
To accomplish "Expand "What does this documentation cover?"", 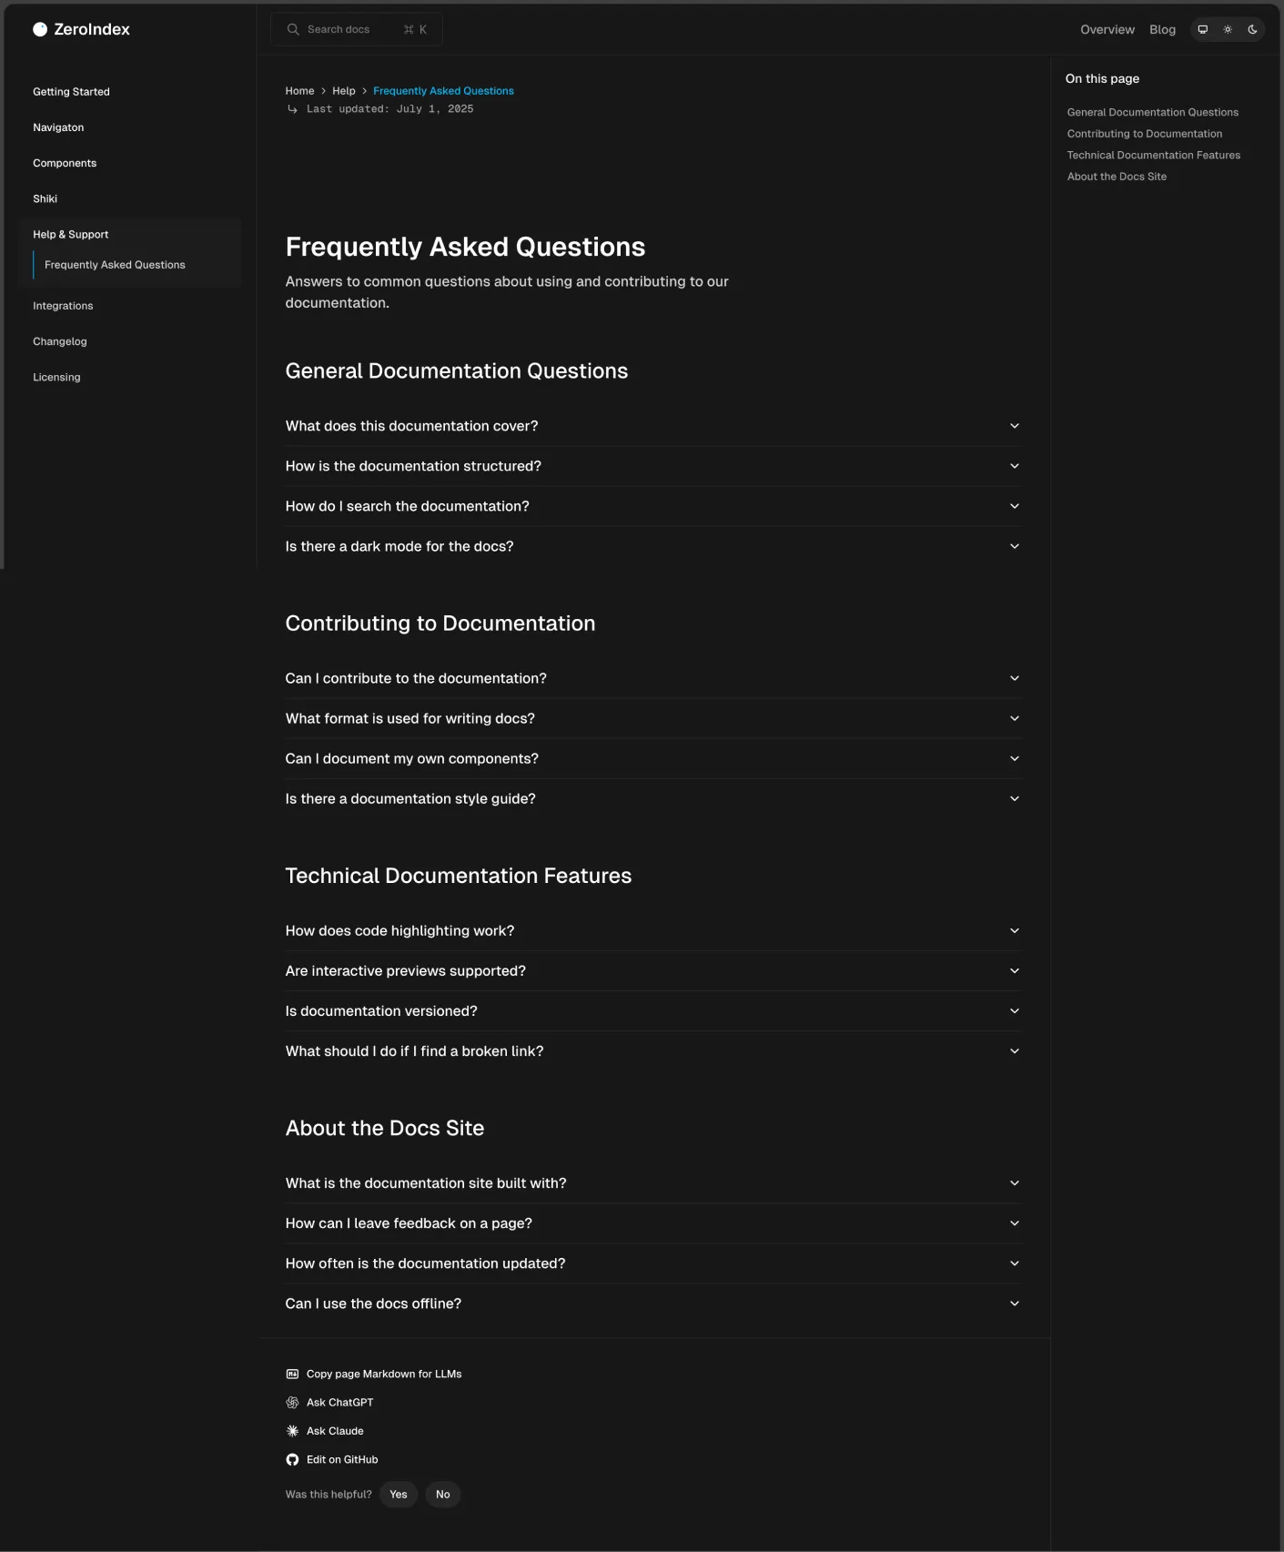I will click(x=653, y=426).
